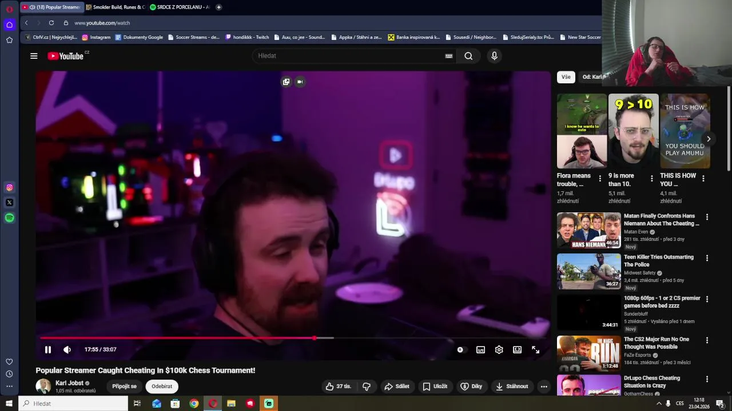Mute the video volume

click(67, 349)
